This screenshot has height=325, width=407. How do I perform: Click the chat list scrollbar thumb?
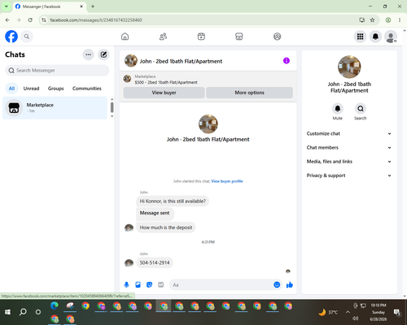point(112,107)
